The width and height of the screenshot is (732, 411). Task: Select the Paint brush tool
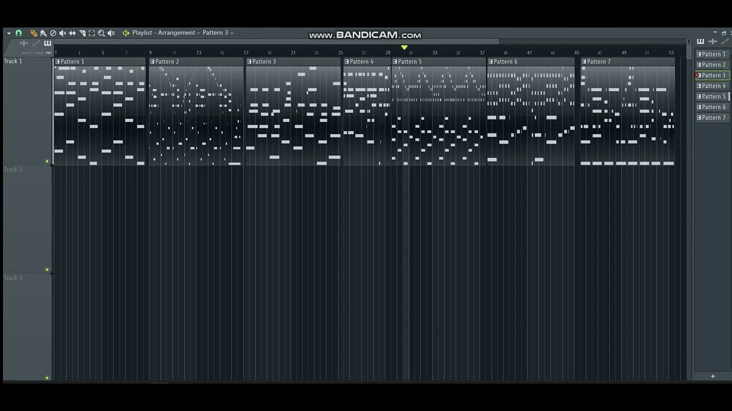point(43,33)
